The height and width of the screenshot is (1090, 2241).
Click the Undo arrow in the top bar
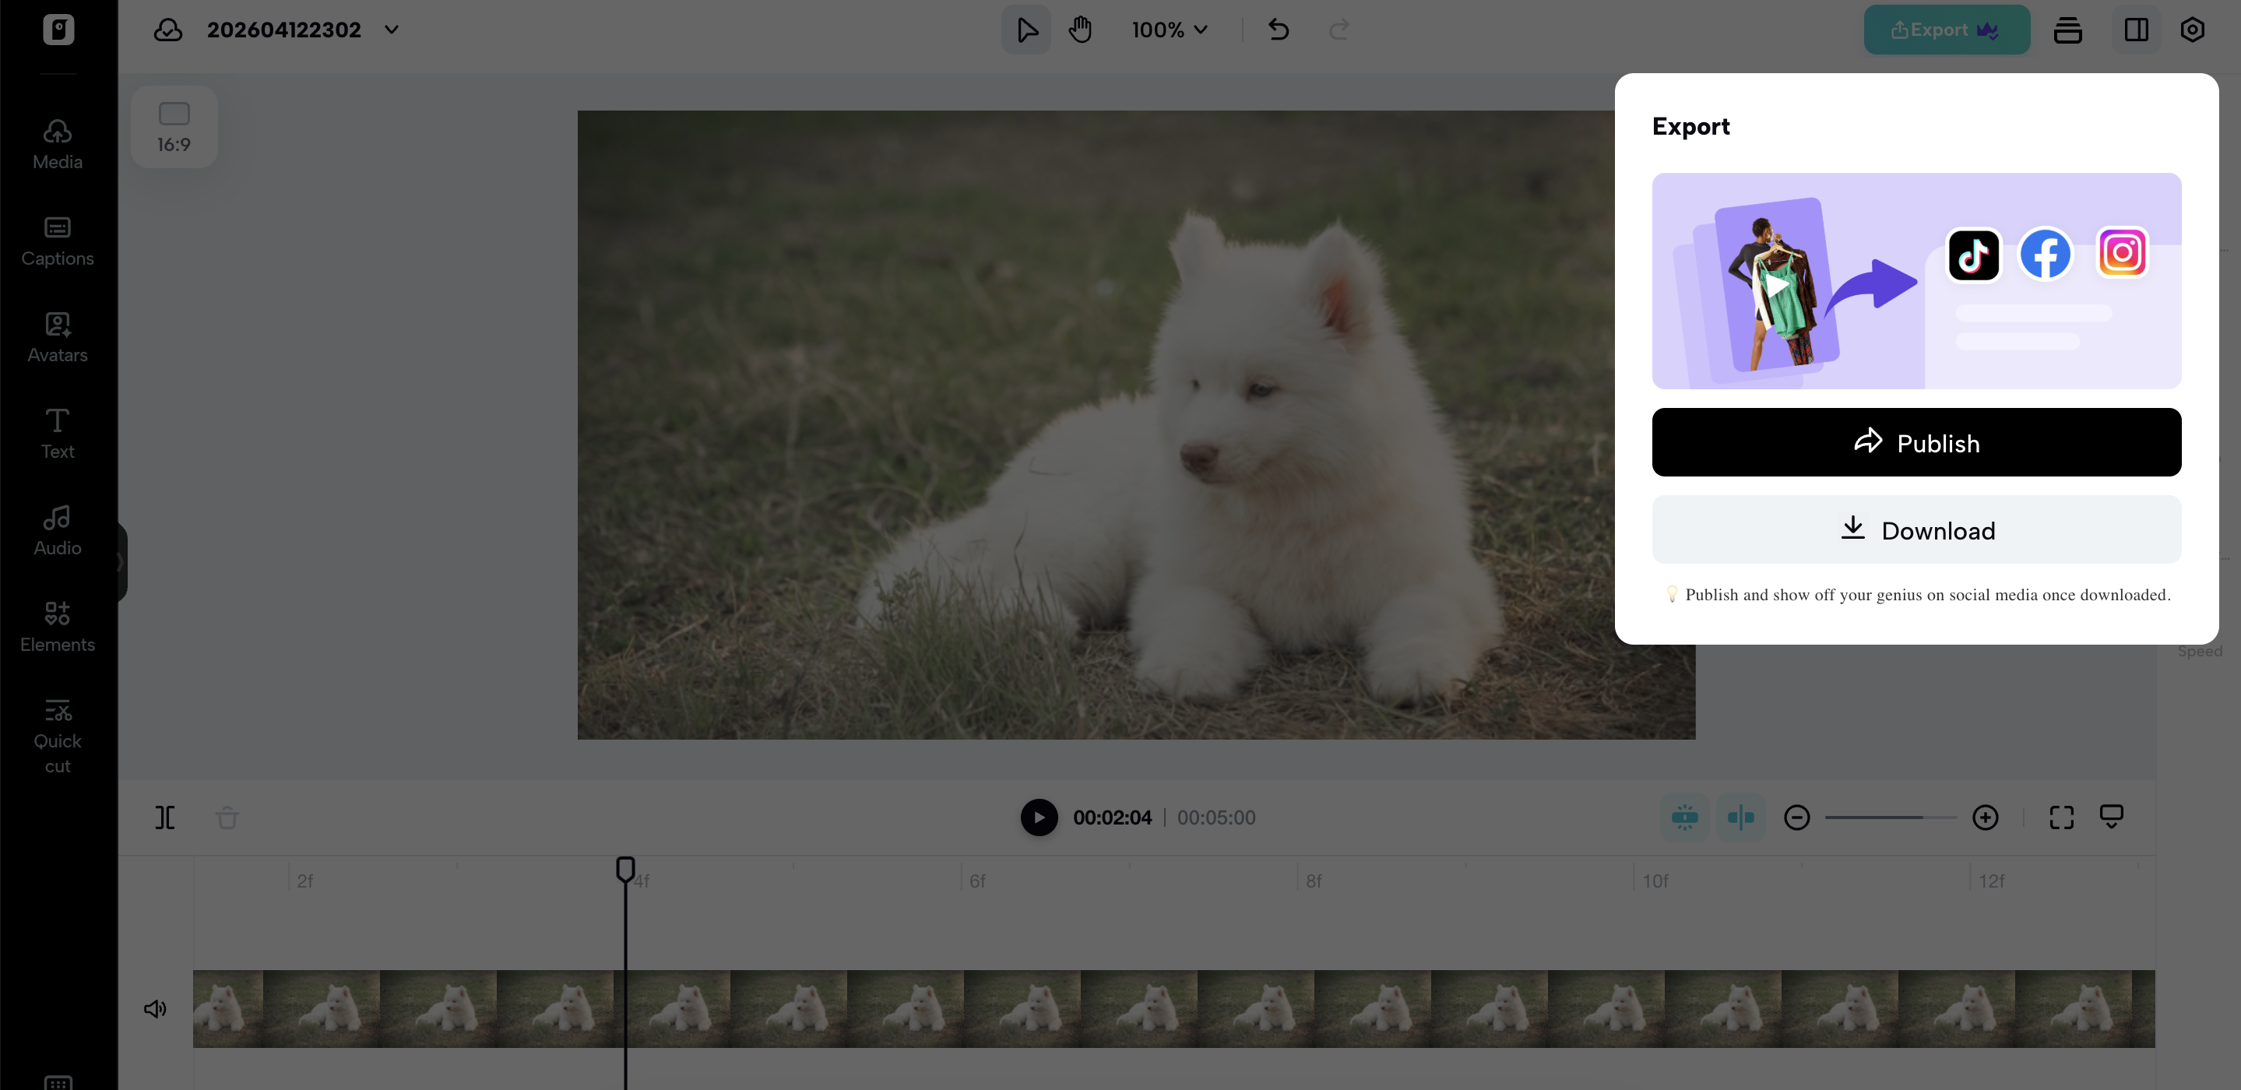point(1279,29)
